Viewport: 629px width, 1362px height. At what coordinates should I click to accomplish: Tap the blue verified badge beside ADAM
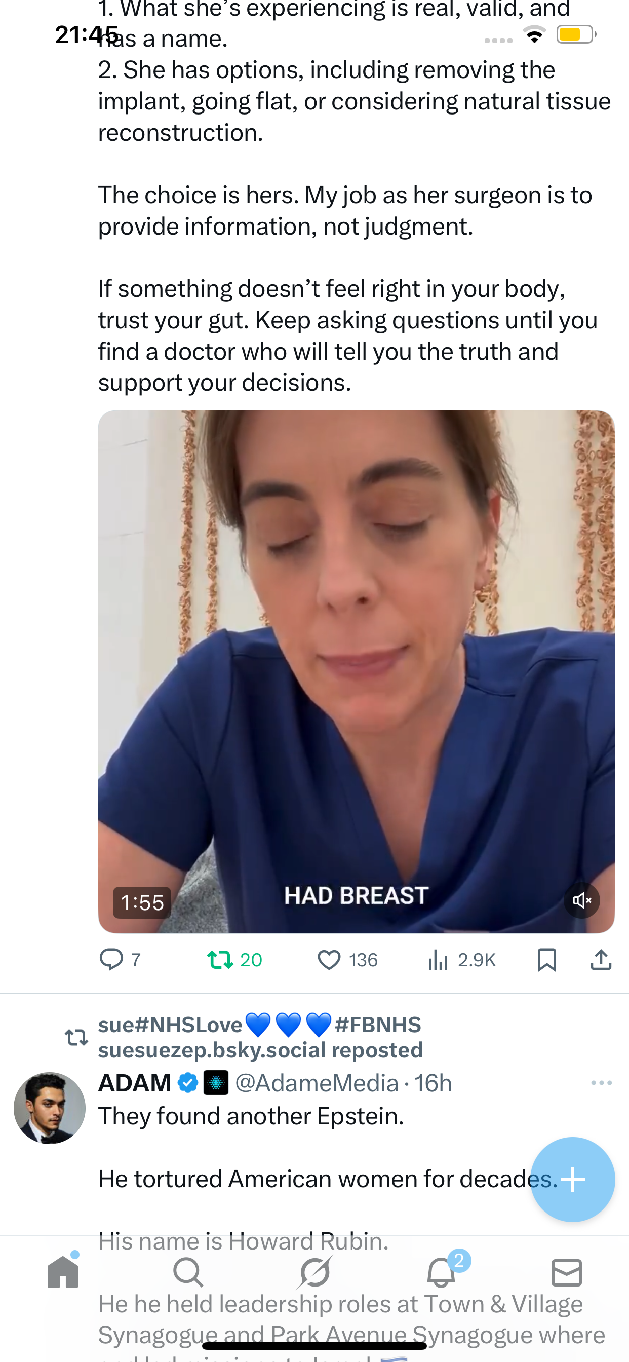[188, 1083]
